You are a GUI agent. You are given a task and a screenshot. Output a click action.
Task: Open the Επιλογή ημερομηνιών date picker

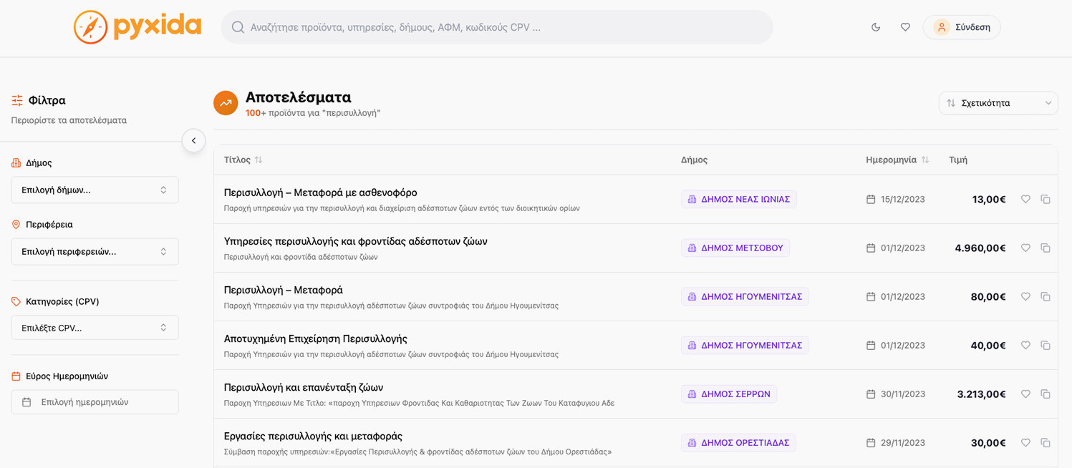[95, 402]
